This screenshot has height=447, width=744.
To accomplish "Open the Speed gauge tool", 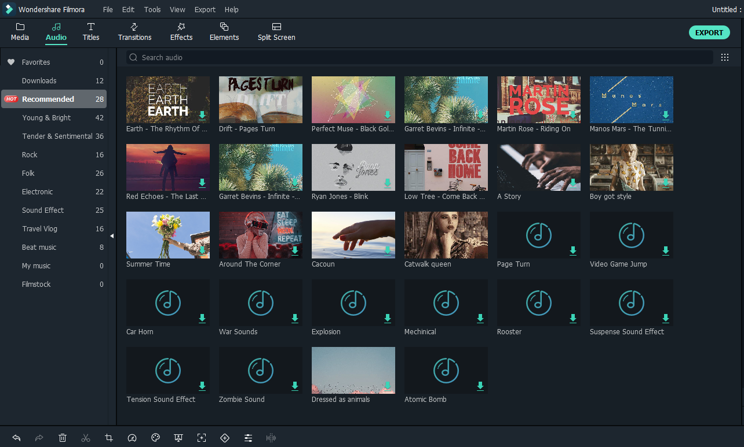I will click(x=132, y=438).
